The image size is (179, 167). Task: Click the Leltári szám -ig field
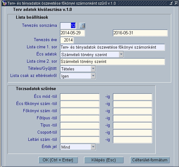click(132, 140)
